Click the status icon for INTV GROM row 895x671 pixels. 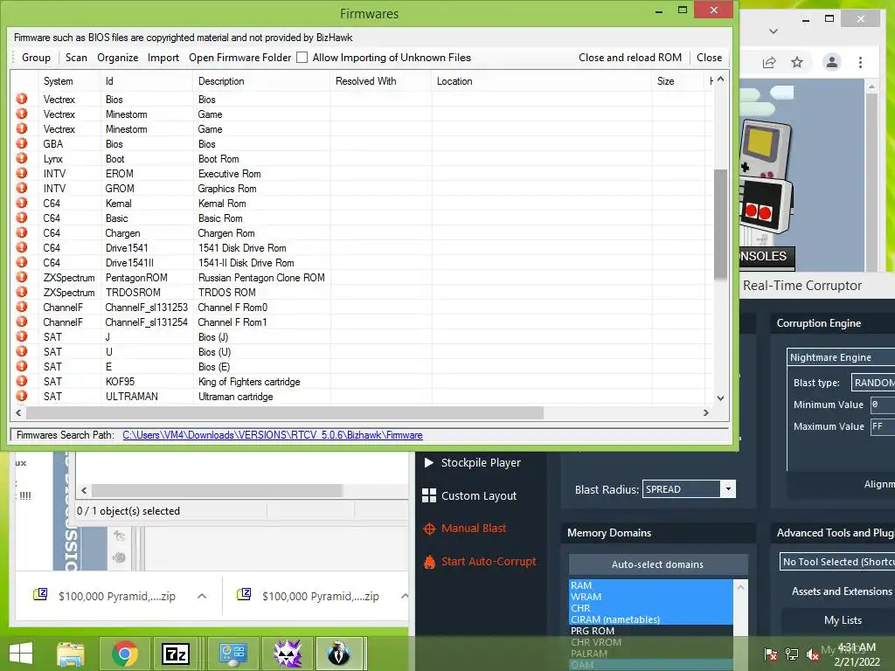[x=22, y=188]
